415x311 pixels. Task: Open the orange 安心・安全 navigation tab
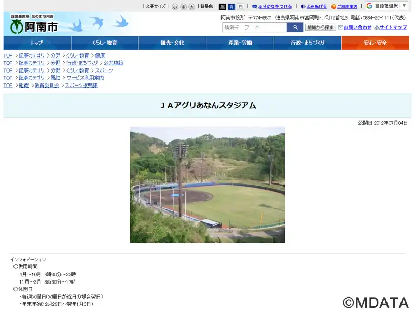(375, 43)
